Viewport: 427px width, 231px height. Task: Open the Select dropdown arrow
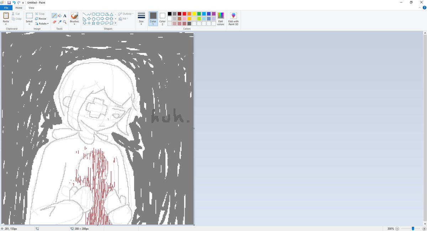click(x=29, y=24)
